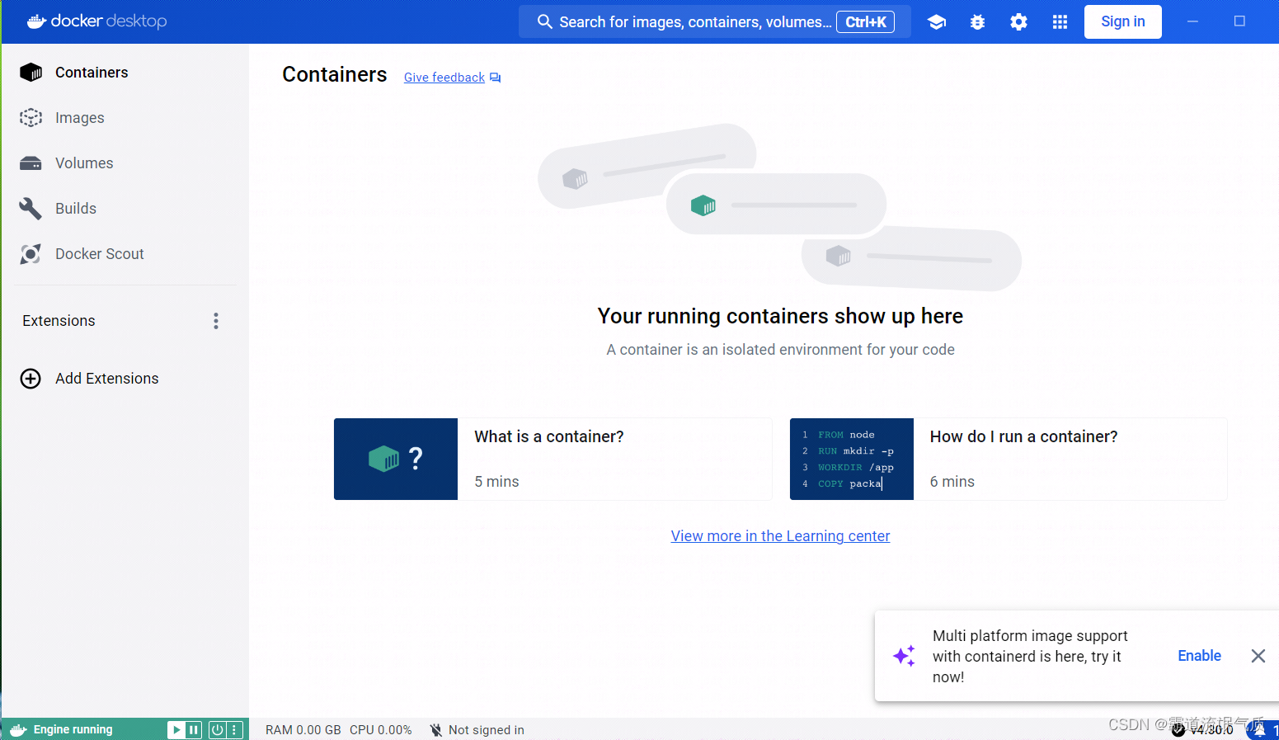Click the Sign in button
Image resolution: width=1279 pixels, height=740 pixels.
point(1122,21)
